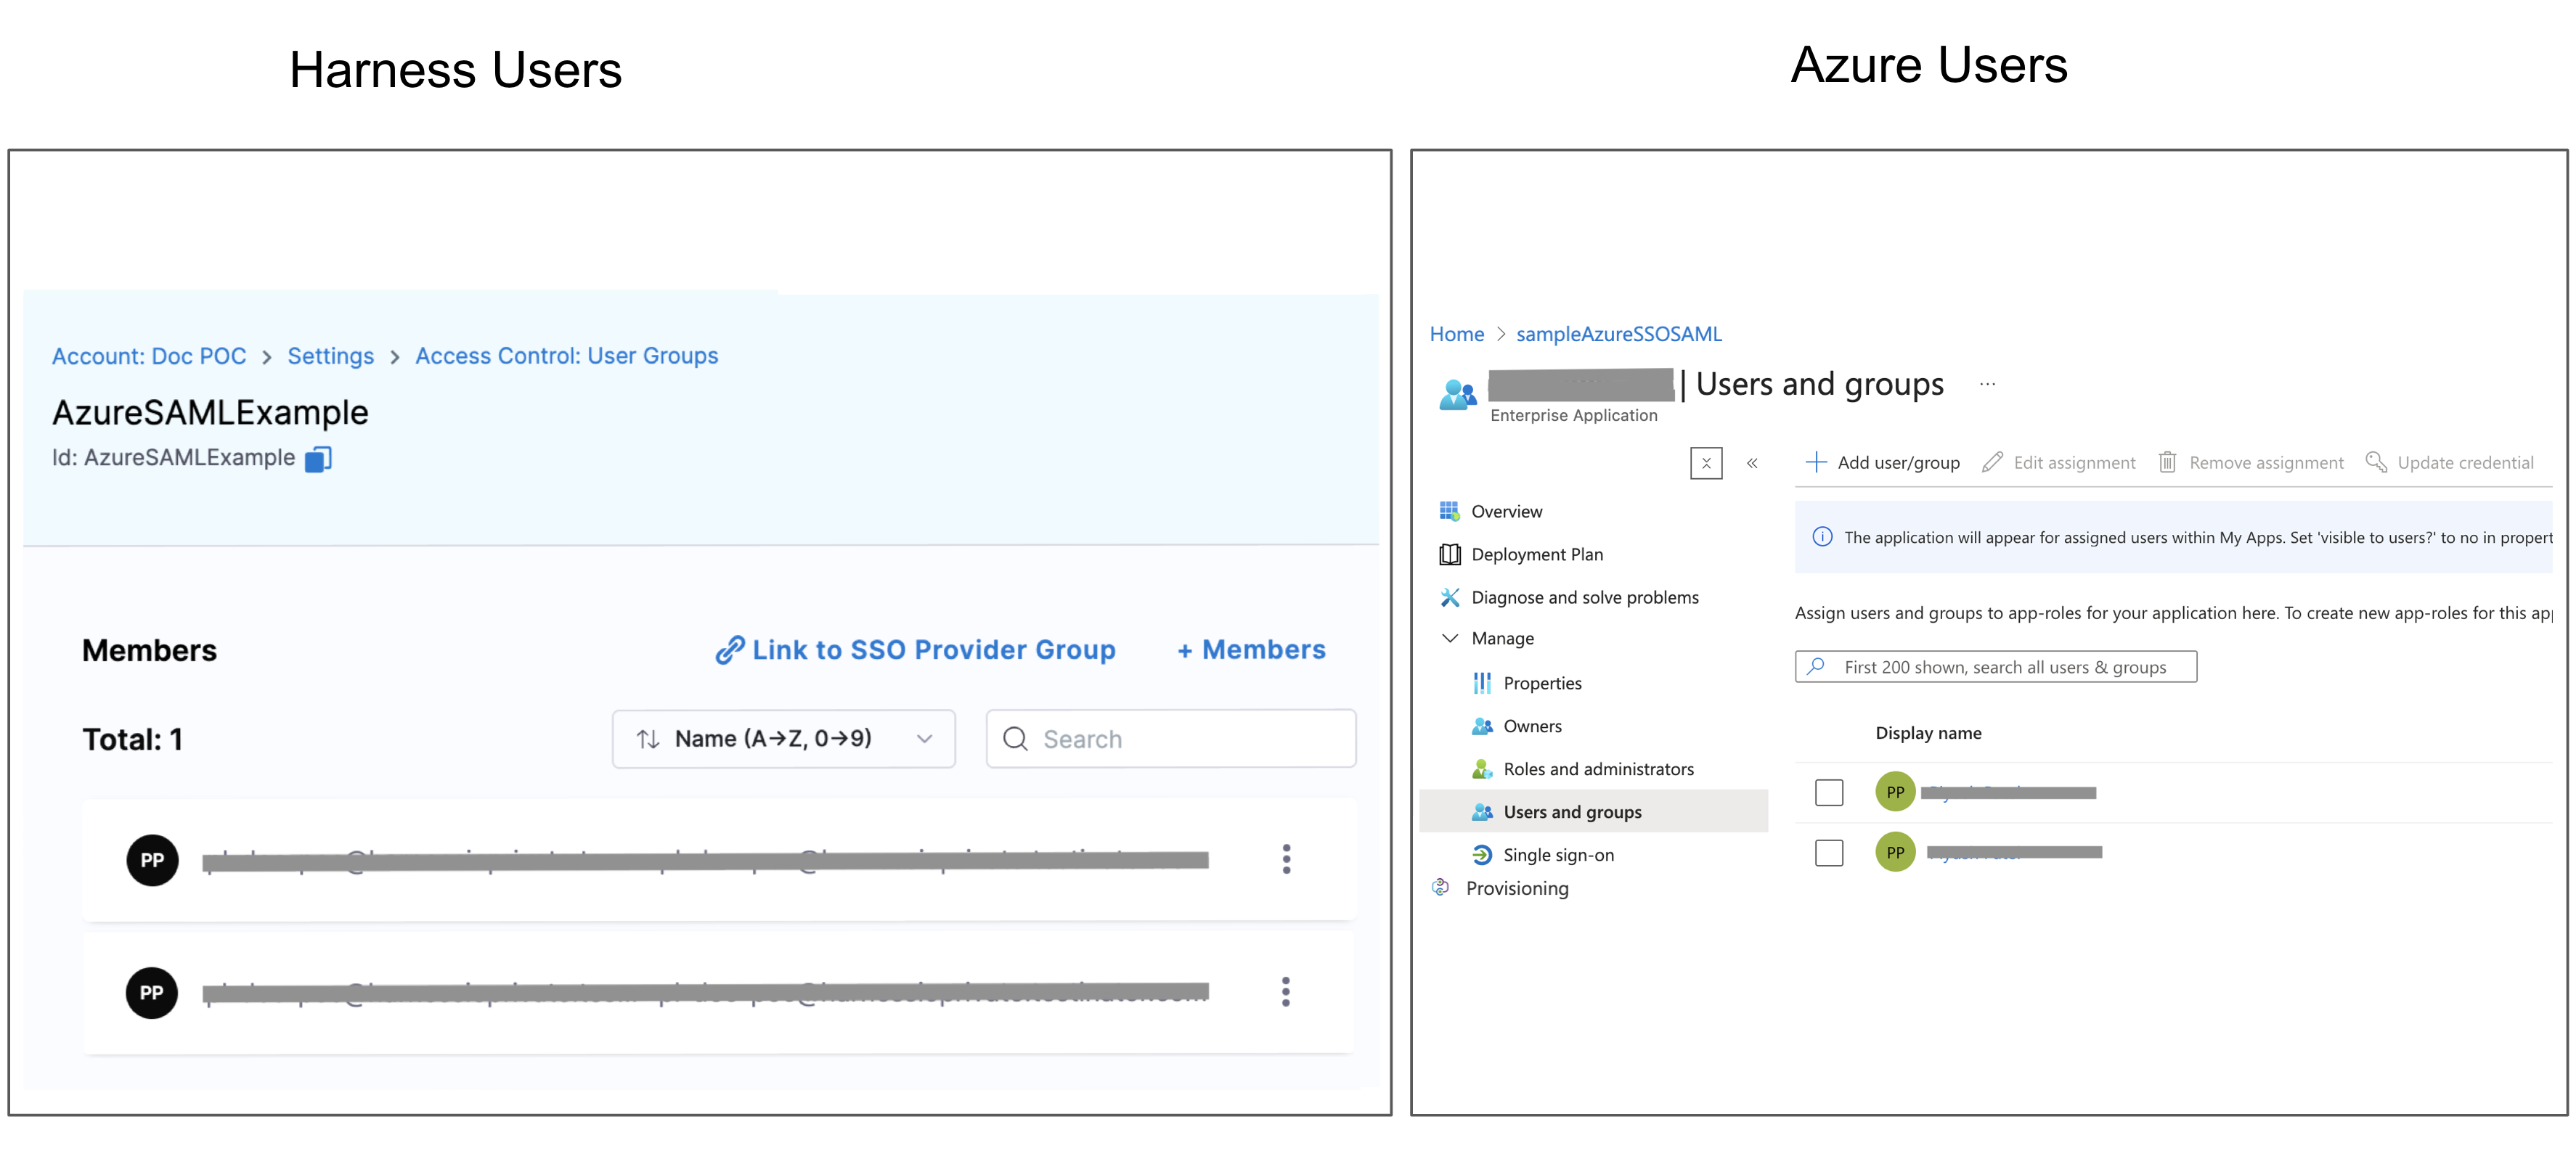Click the Properties bars icon

coord(1482,684)
